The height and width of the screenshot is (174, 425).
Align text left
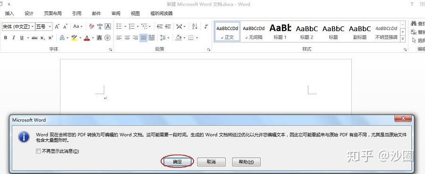(x=119, y=38)
